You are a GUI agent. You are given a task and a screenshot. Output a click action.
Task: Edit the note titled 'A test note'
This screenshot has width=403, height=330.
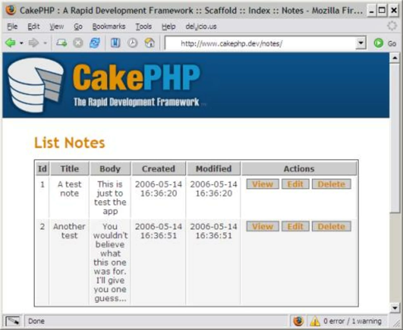(x=296, y=184)
